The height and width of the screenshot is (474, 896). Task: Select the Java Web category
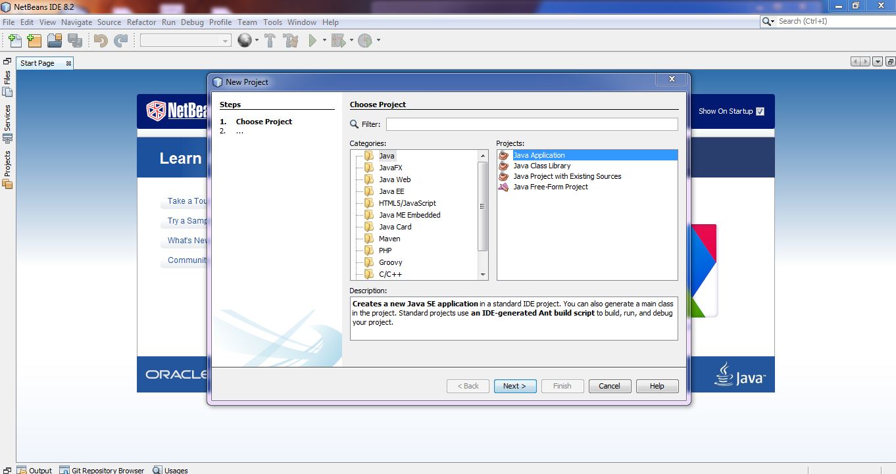coord(395,179)
